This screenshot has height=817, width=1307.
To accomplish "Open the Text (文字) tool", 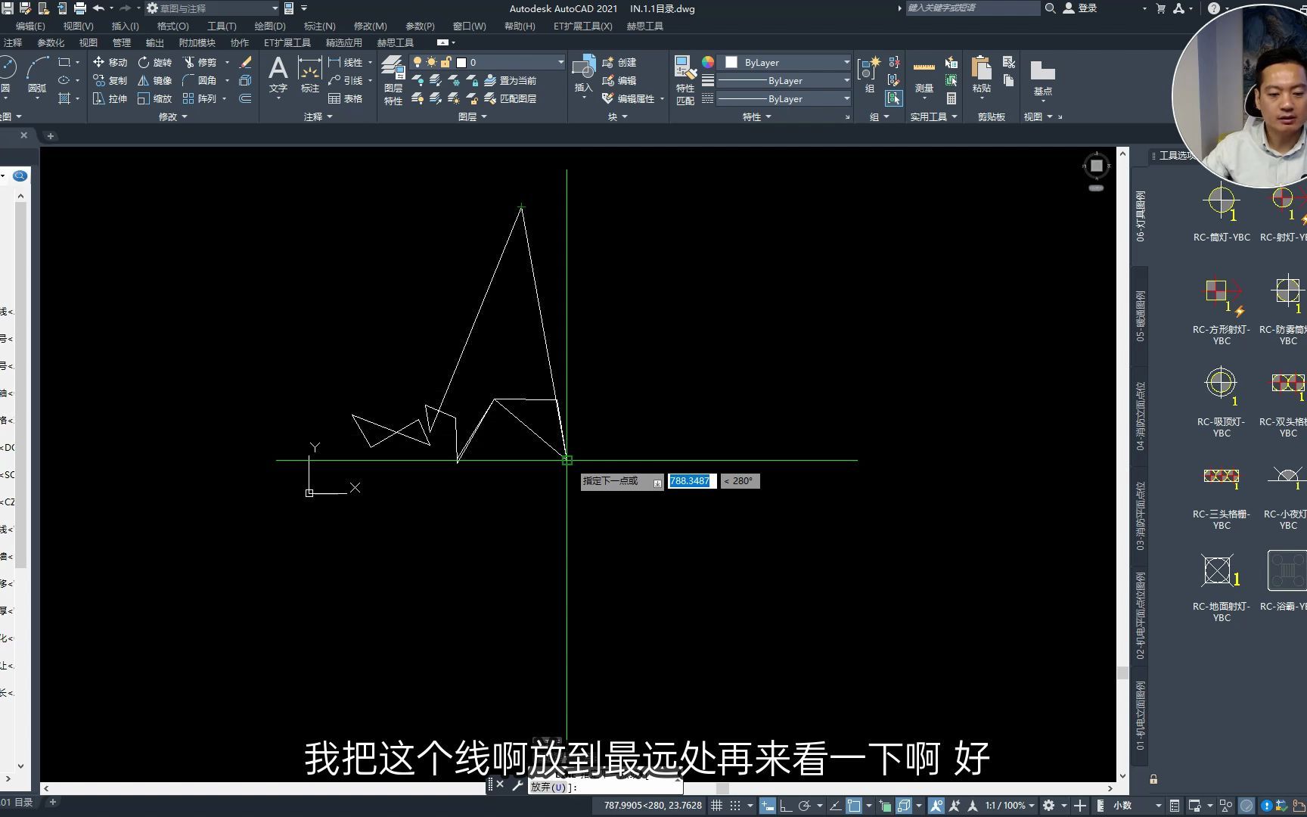I will [278, 72].
